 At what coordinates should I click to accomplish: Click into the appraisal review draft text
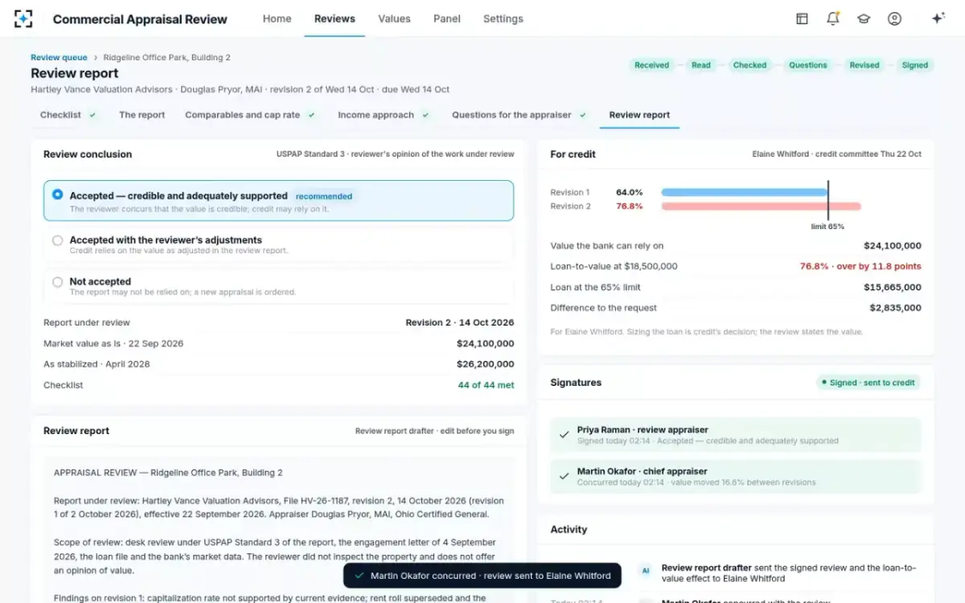click(x=278, y=531)
